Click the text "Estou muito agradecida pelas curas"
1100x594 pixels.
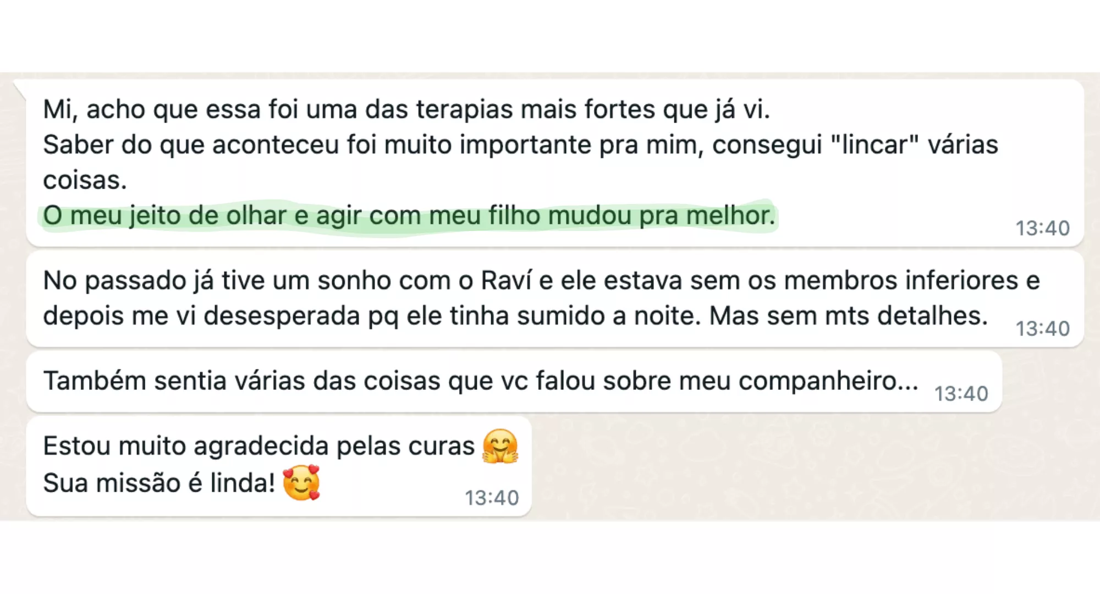[258, 446]
